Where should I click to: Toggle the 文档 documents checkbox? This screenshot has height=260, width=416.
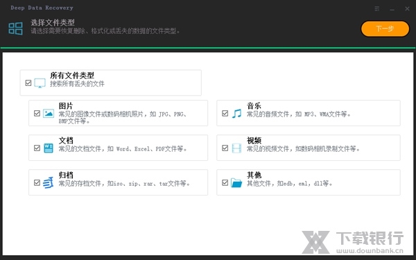37,148
